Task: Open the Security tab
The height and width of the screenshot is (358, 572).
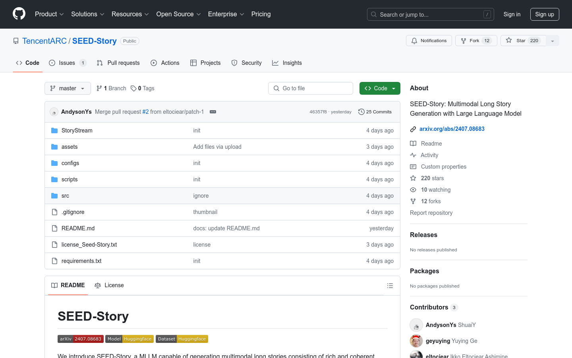Action: pyautogui.click(x=247, y=63)
